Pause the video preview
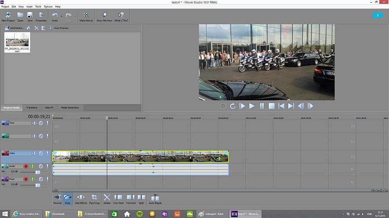Viewport: 389px width, 218px height. point(262,106)
